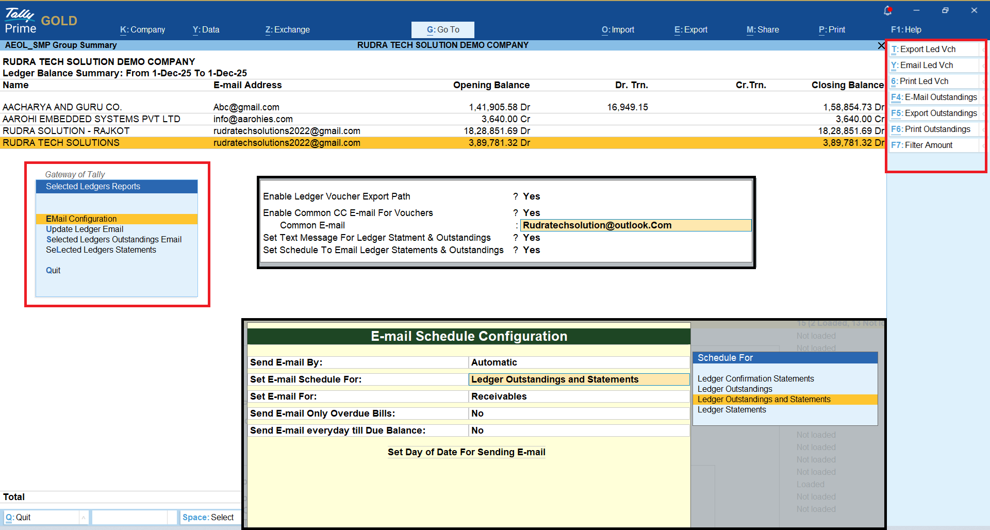Click the TallyPrime logo

[21, 21]
